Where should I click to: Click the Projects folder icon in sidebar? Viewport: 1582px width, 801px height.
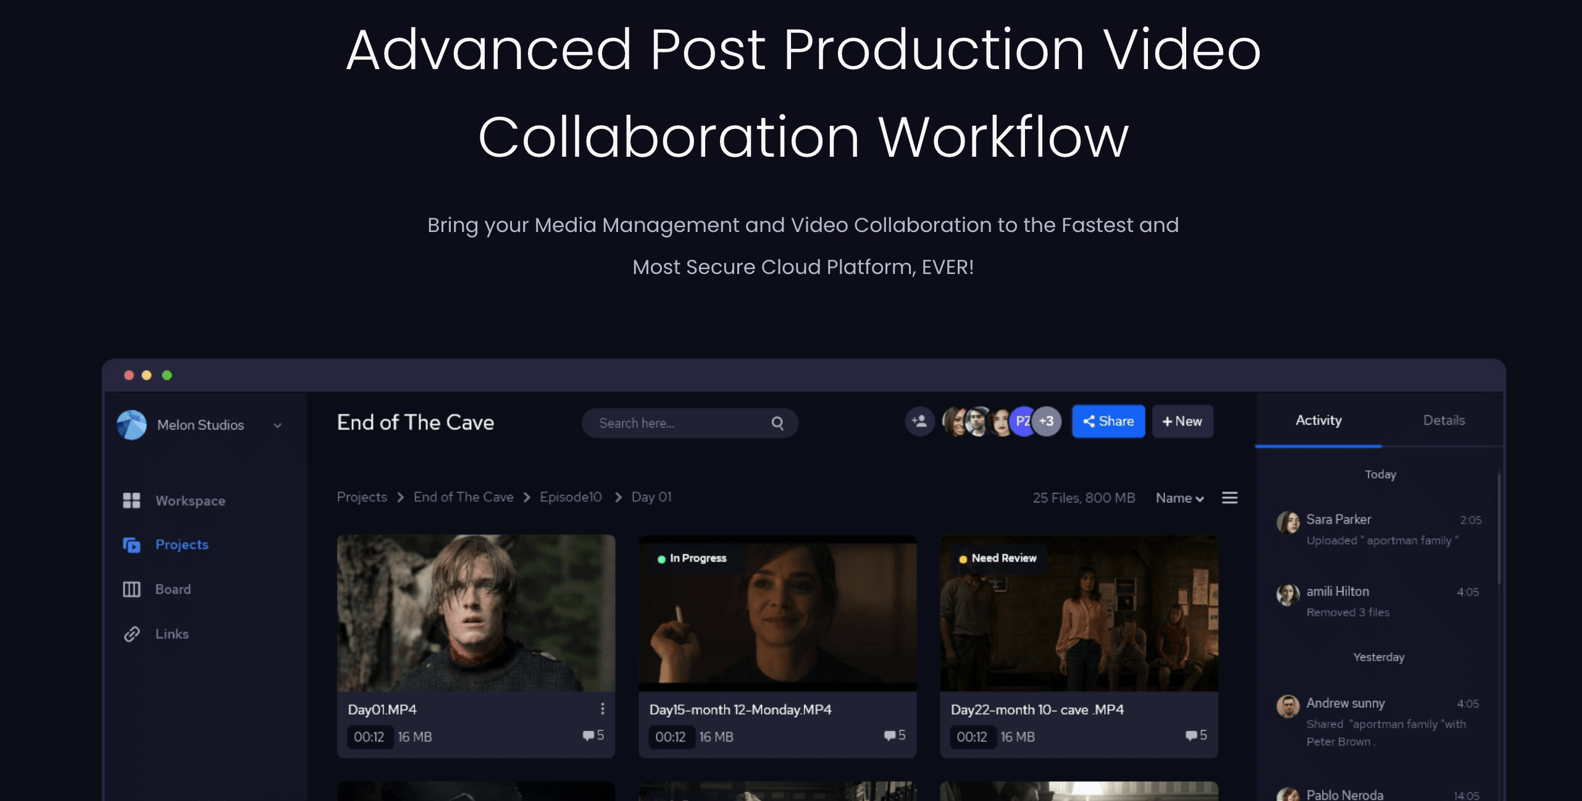(132, 545)
